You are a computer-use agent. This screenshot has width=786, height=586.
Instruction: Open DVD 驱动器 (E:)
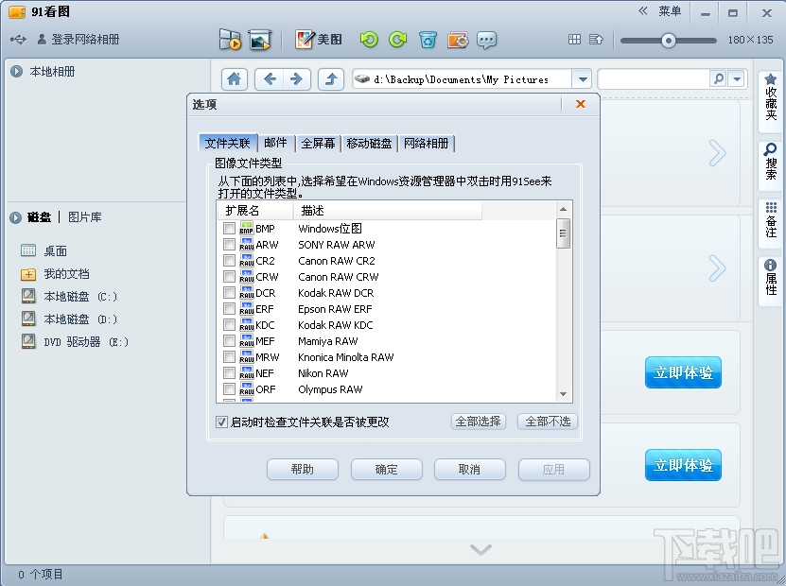[75, 342]
